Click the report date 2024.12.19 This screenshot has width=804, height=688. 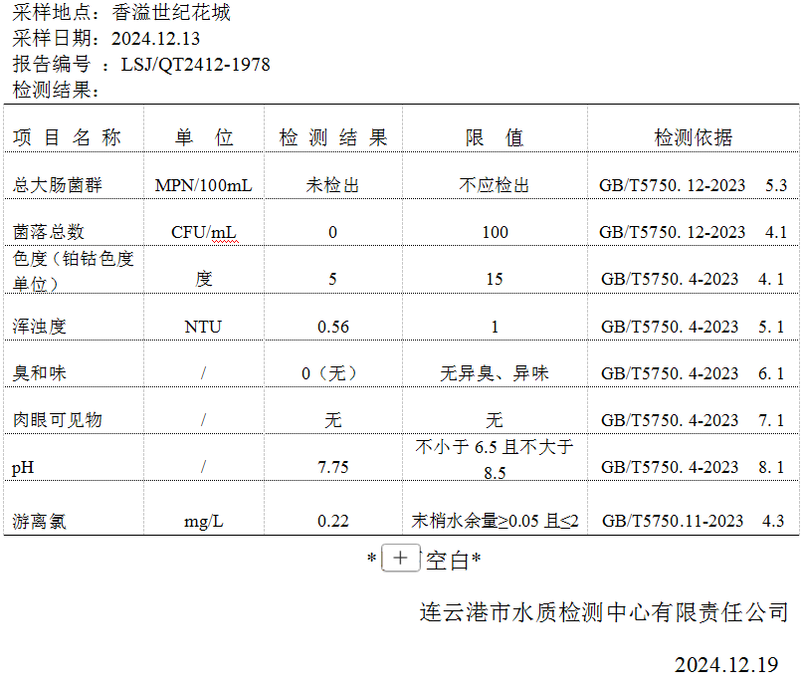tap(726, 664)
